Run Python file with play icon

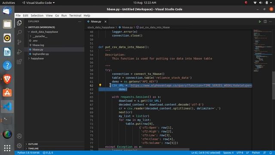[260, 22]
